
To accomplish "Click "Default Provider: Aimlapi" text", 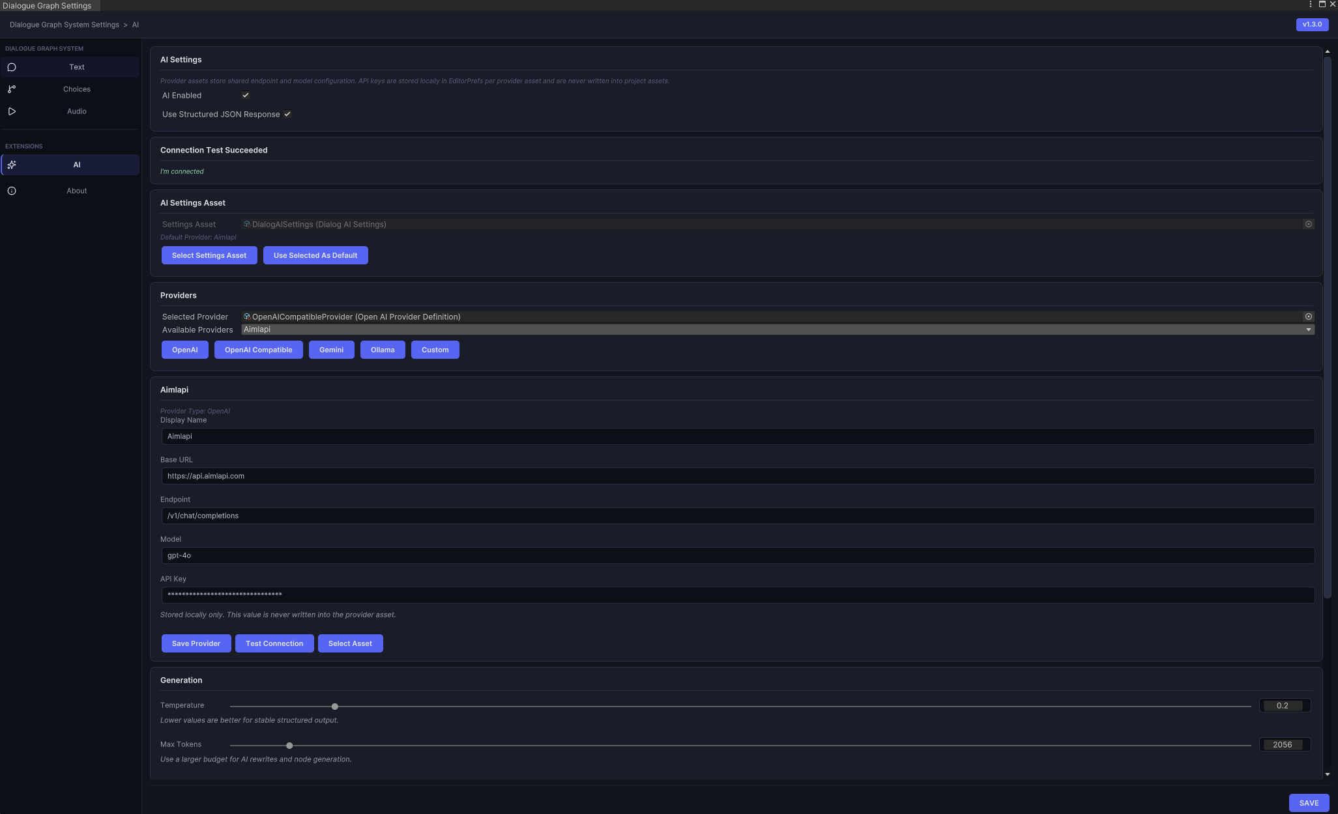I will point(198,238).
